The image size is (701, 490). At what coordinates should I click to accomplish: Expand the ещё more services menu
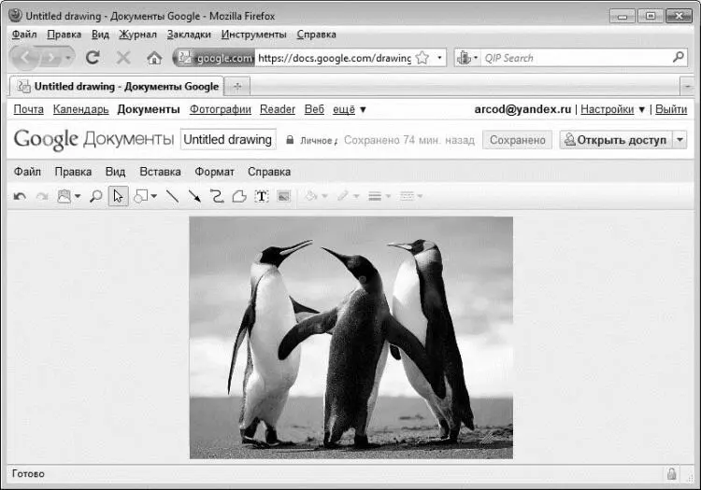point(350,109)
